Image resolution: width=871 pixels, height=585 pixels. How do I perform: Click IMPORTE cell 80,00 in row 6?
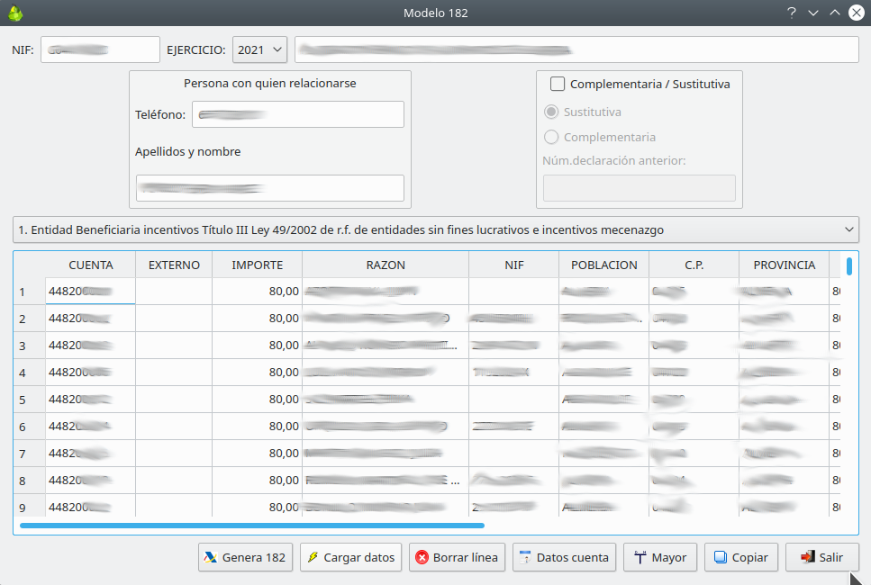(x=258, y=427)
